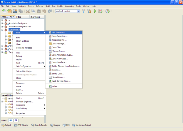The image size is (183, 131).
Task: Click Set as Main Project
Action: (x=29, y=71)
